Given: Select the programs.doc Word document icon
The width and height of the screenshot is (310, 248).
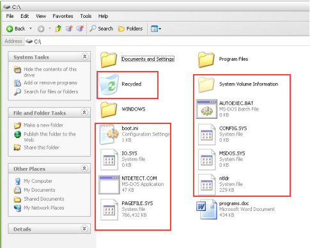Looking at the screenshot, I should coord(206,210).
